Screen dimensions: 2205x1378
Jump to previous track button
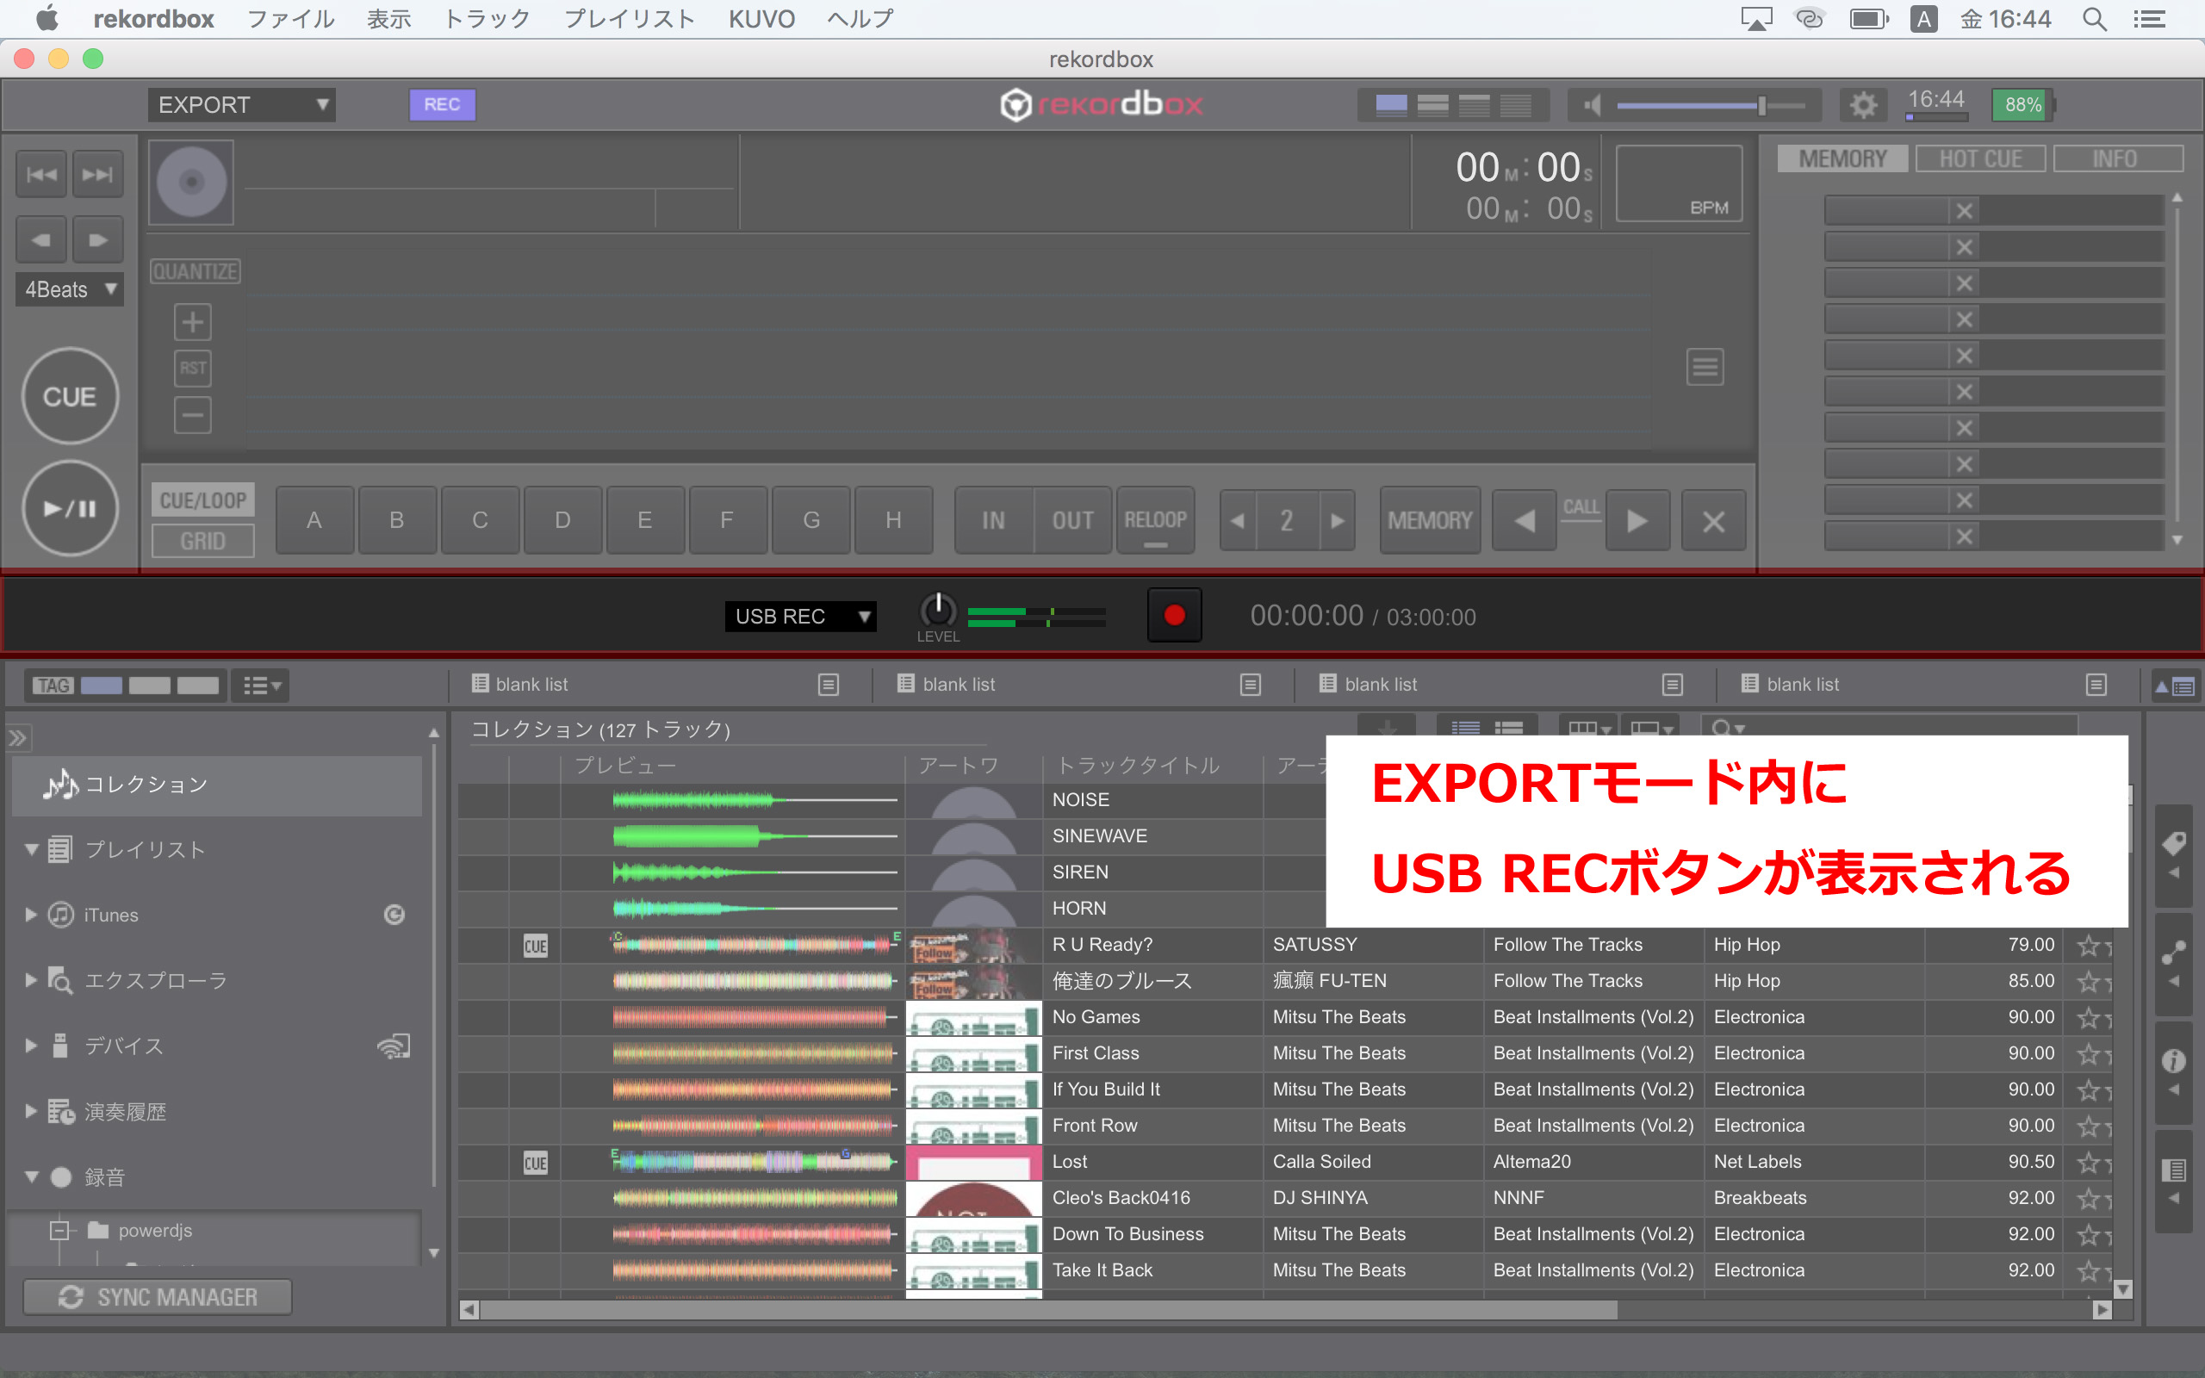click(x=41, y=174)
